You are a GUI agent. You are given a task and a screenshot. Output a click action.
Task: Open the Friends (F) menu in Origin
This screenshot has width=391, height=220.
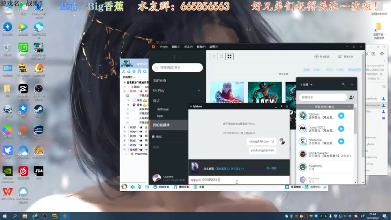point(189,47)
